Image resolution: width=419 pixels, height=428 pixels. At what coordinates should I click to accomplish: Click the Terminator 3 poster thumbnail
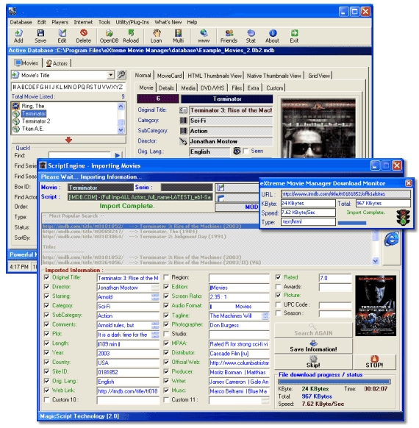click(x=376, y=306)
